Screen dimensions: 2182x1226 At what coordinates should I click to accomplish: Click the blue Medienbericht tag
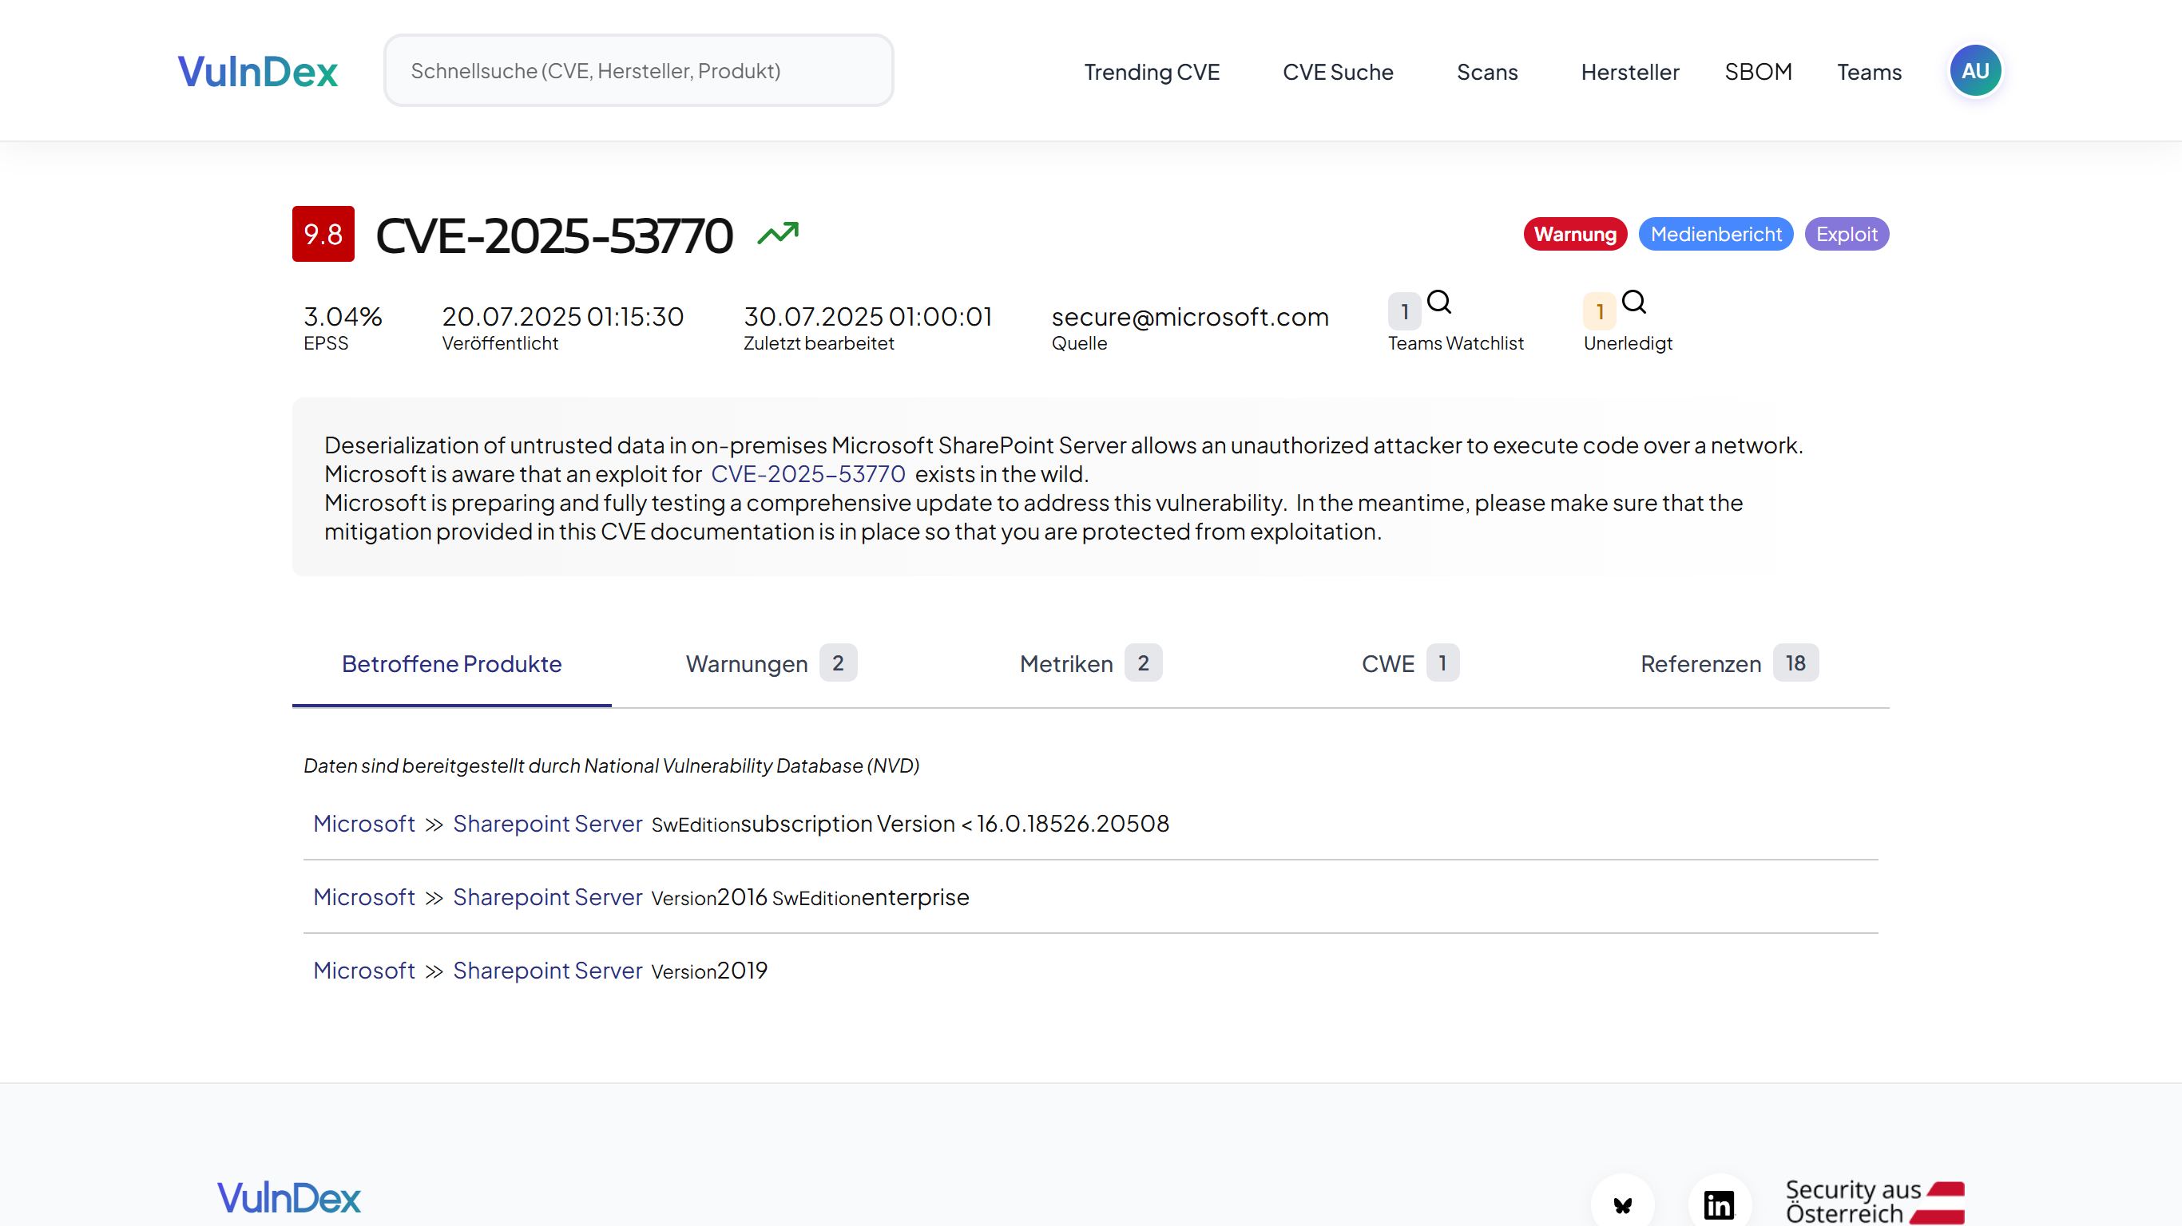pyautogui.click(x=1716, y=235)
